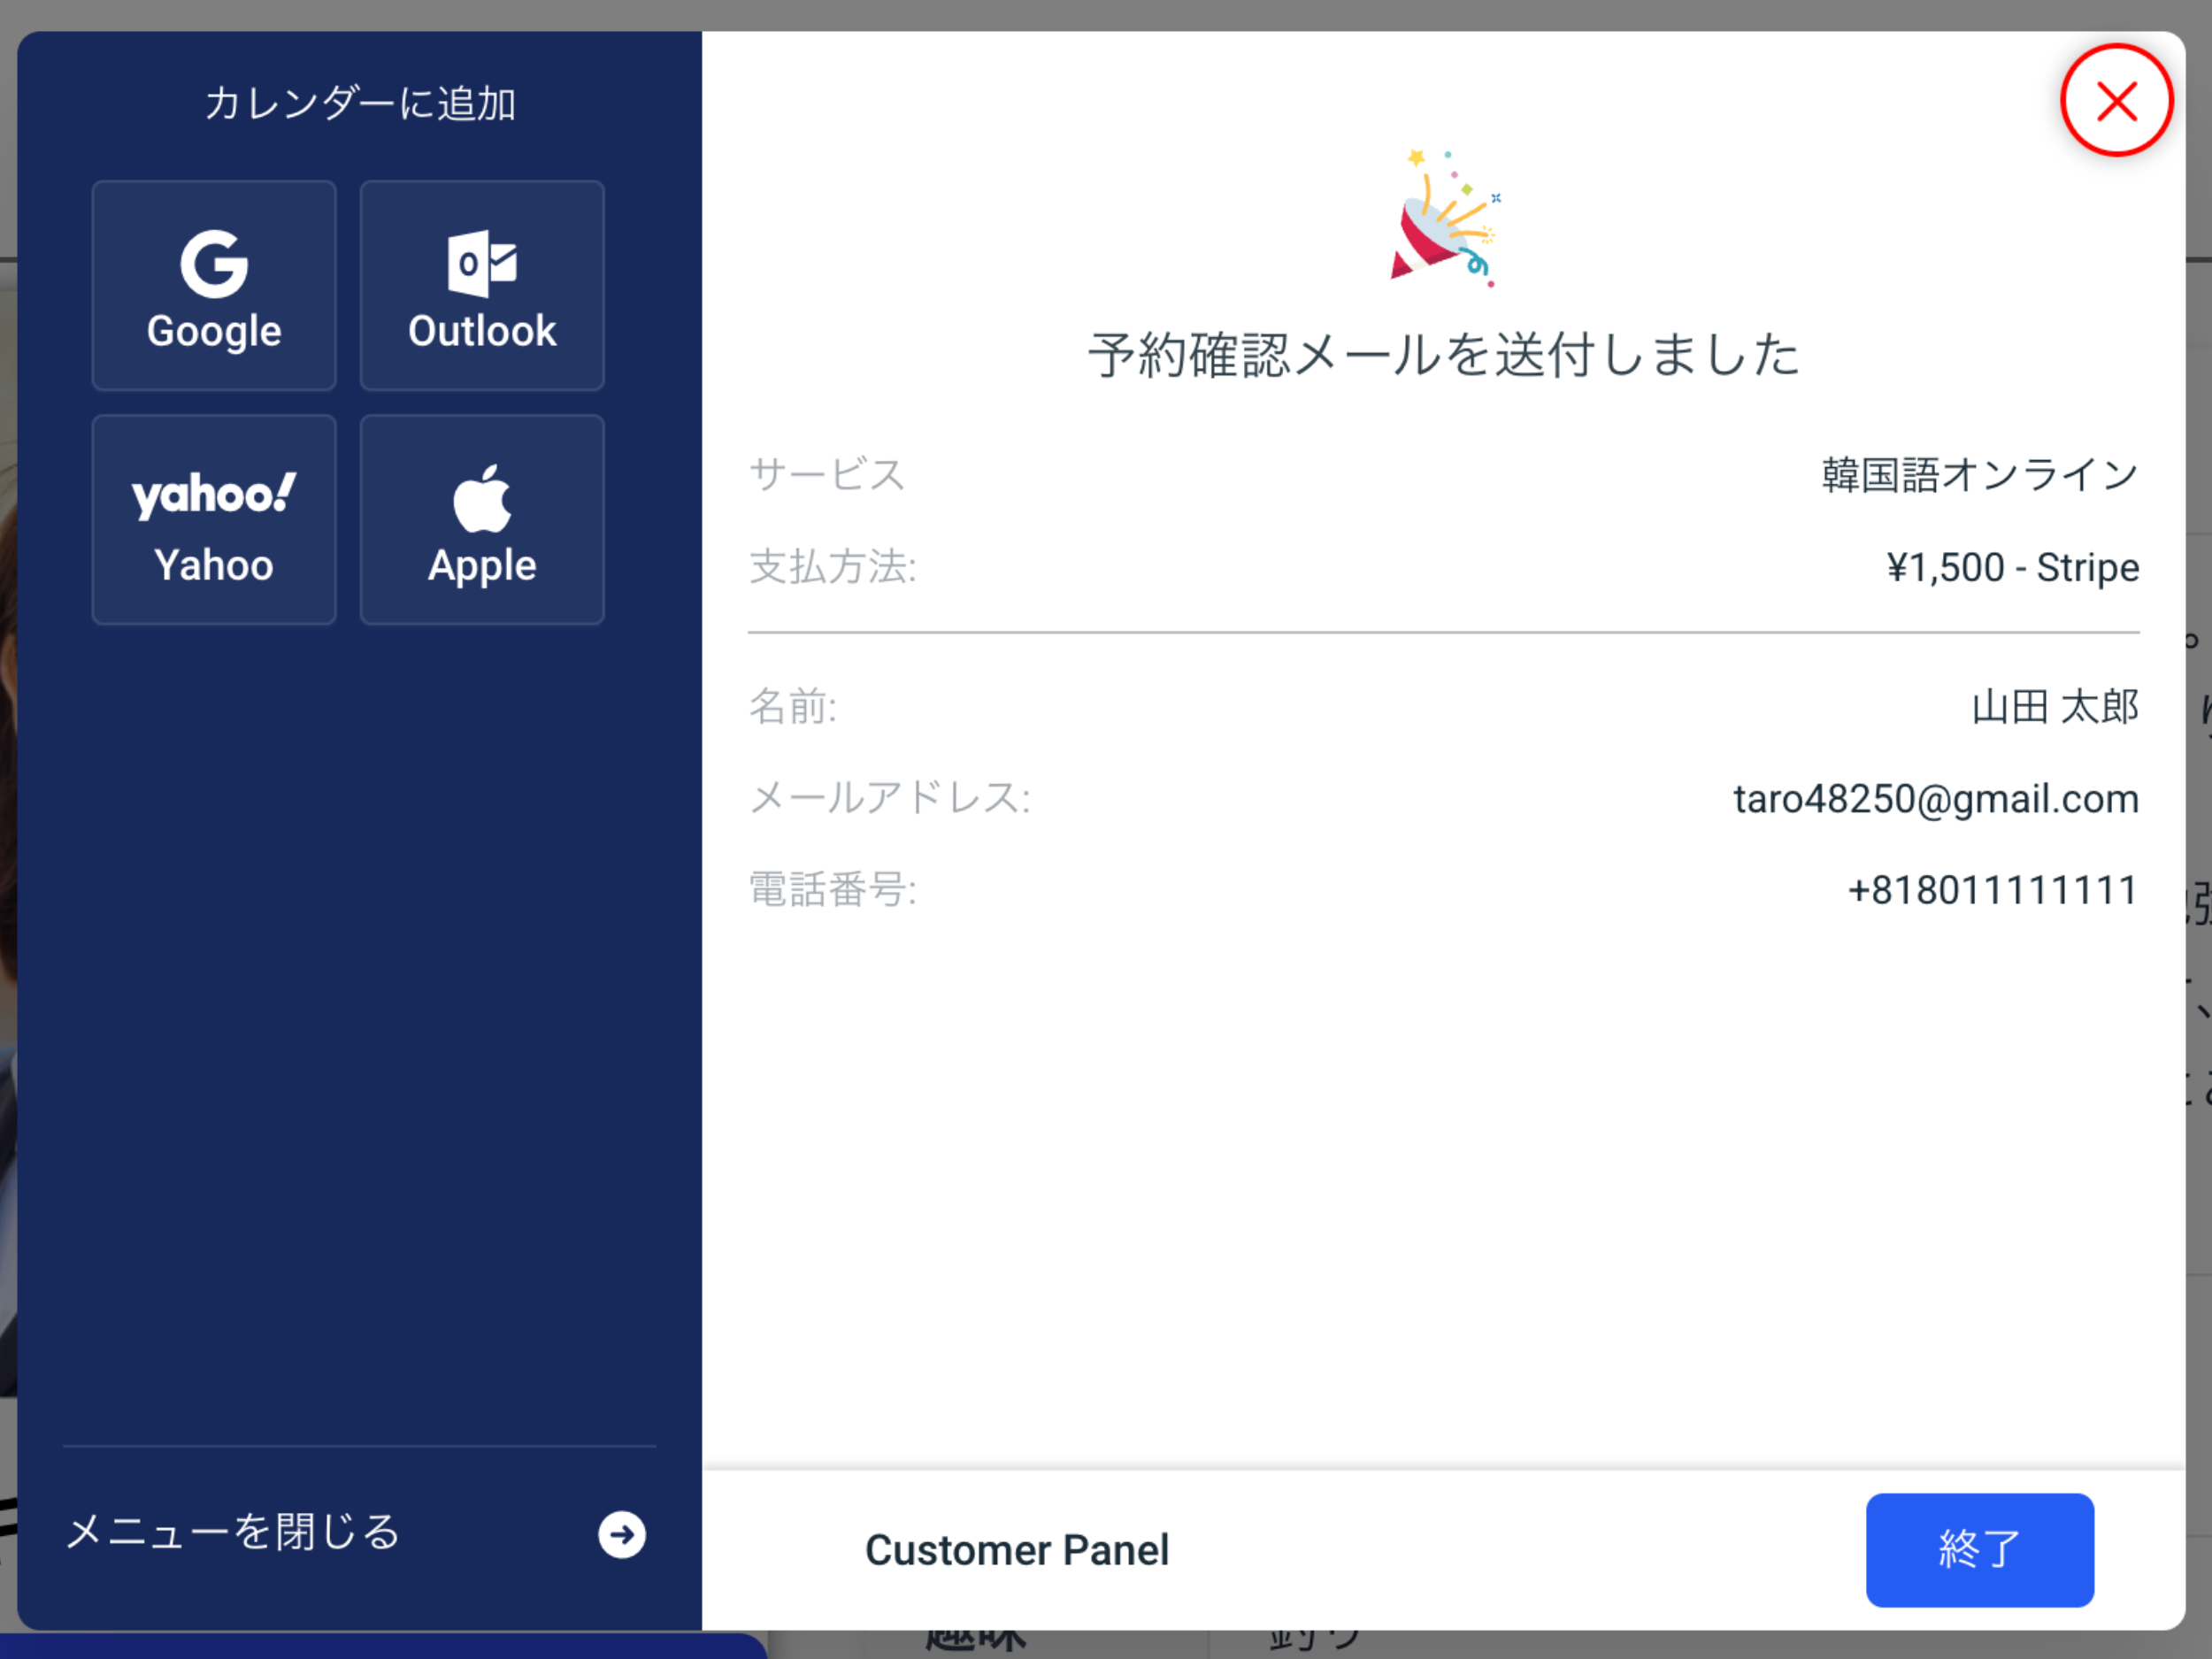Add booking to Apple calendar
Screen dimensions: 2212x1659
(482, 520)
